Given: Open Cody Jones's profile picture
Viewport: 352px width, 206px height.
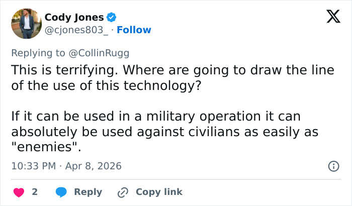Looking at the screenshot, I should tap(25, 24).
